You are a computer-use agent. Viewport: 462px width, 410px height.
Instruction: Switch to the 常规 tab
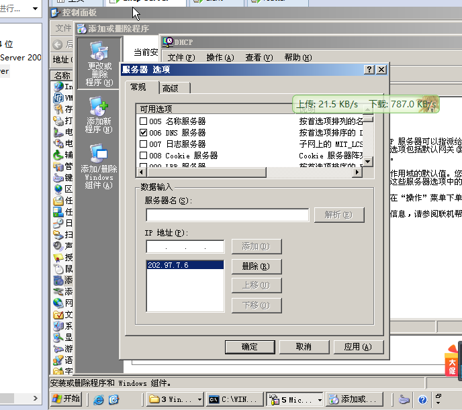pyautogui.click(x=142, y=87)
